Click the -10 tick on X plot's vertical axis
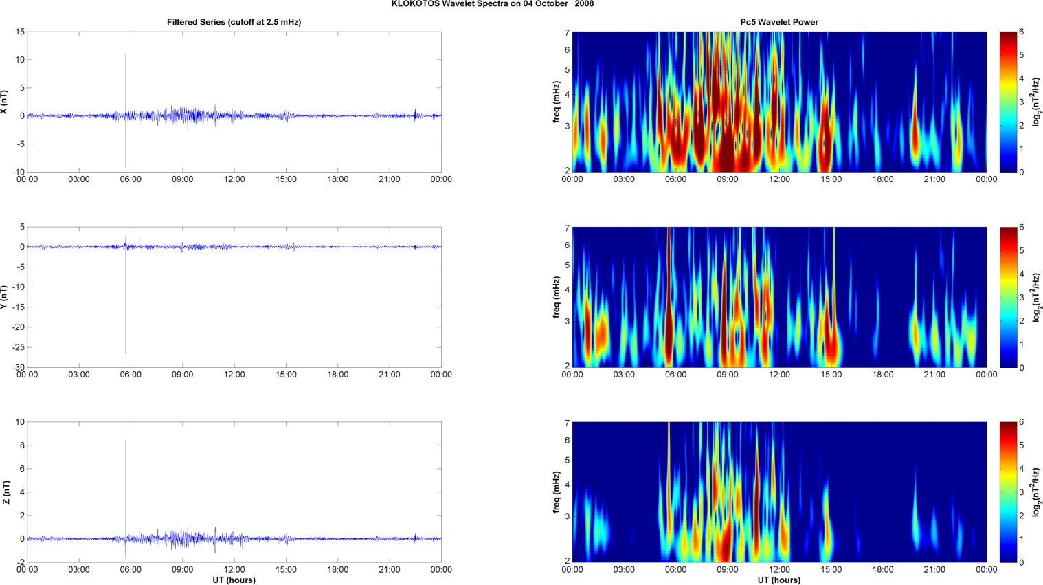The image size is (1043, 585). pyautogui.click(x=19, y=172)
